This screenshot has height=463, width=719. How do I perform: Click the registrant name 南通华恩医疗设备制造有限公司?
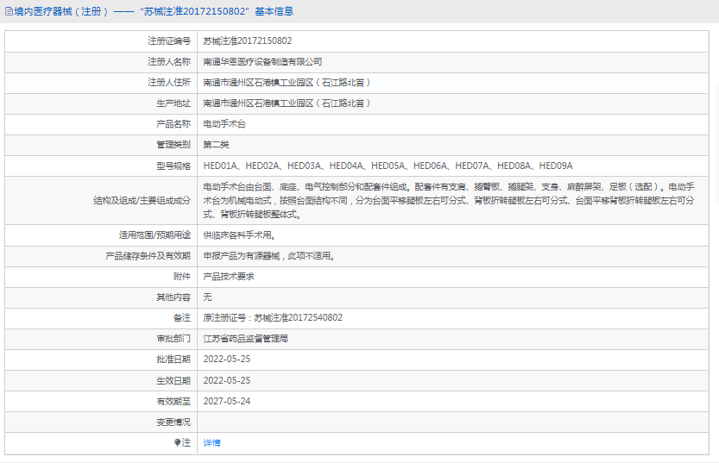click(262, 62)
